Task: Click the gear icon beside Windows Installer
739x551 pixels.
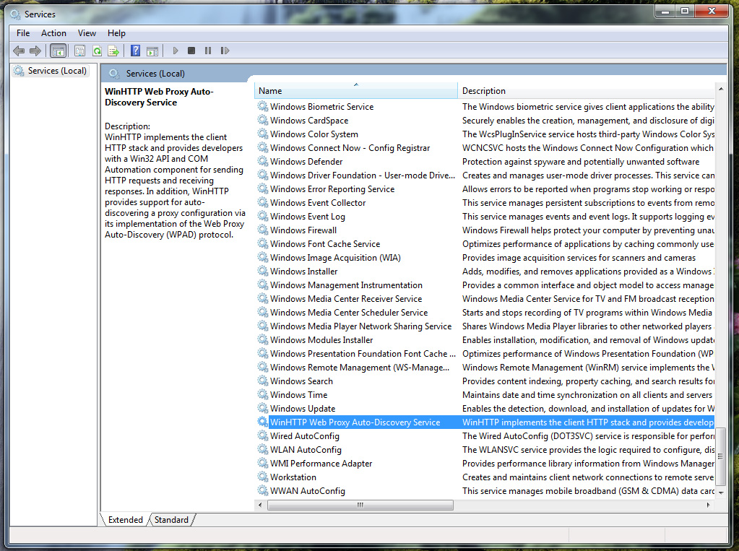Action: coord(262,271)
